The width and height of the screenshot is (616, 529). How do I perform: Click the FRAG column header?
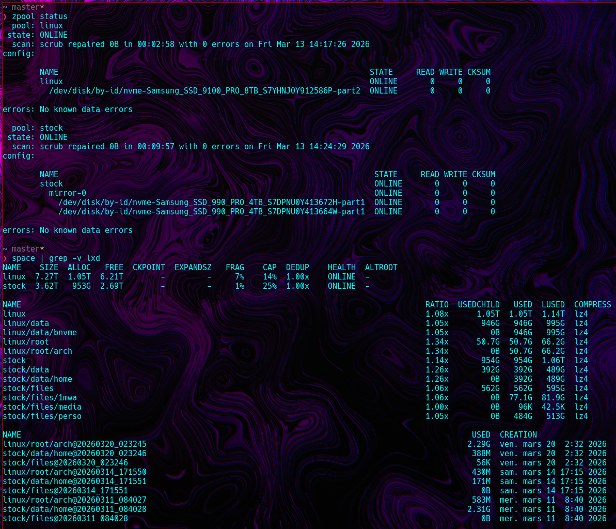click(x=235, y=268)
